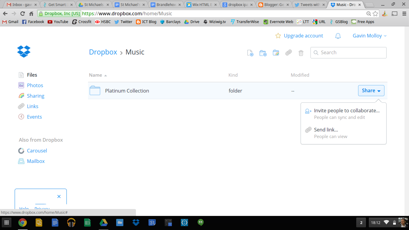
Task: Sort by the Name column header
Action: click(98, 75)
